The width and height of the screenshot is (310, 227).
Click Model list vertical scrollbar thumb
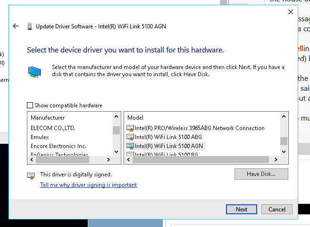(x=284, y=141)
